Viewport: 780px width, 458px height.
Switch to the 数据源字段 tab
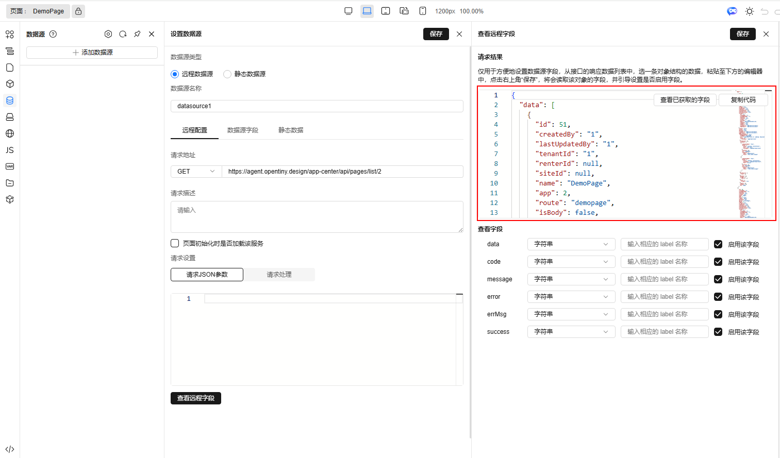click(x=243, y=130)
